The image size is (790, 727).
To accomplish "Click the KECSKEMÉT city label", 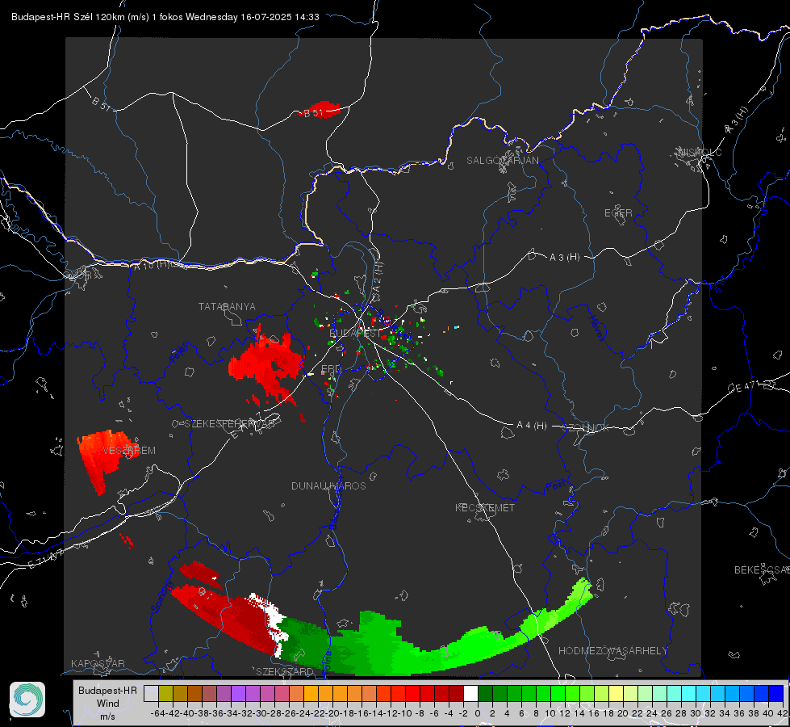I will pyautogui.click(x=485, y=507).
